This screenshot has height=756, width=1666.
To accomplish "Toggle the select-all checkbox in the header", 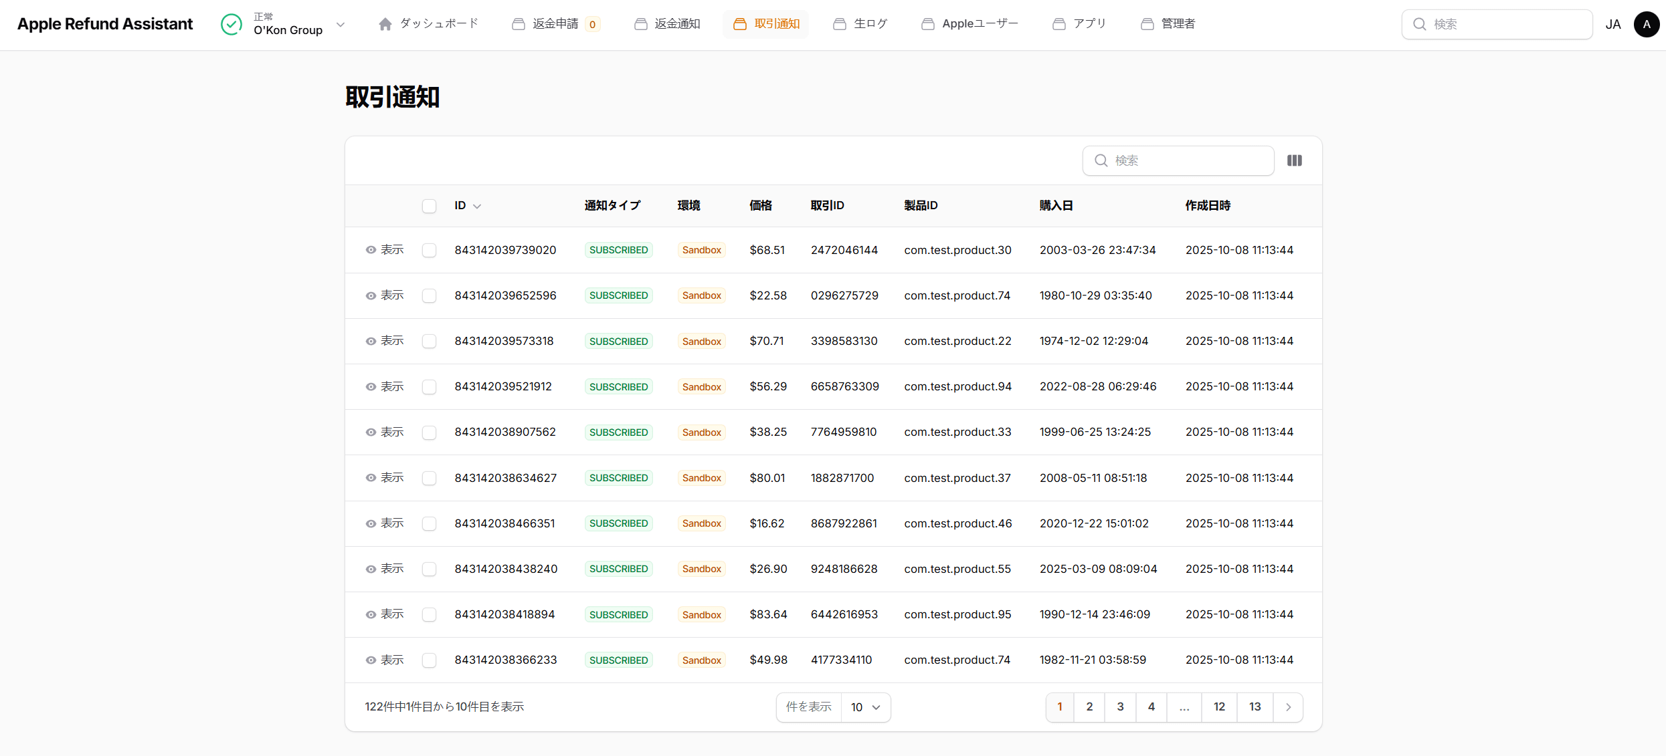I will [429, 206].
